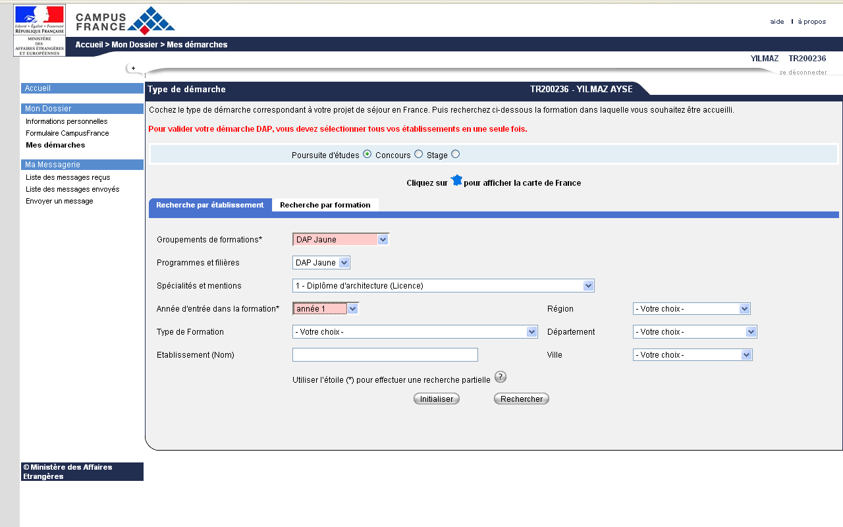This screenshot has width=843, height=527.
Task: Click the red DAP validation warning text
Action: [x=338, y=129]
